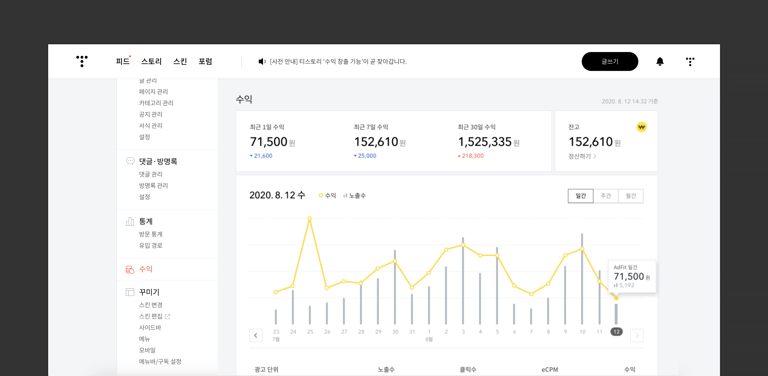Click the speaker announcement icon
The image size is (768, 376).
pyautogui.click(x=261, y=61)
